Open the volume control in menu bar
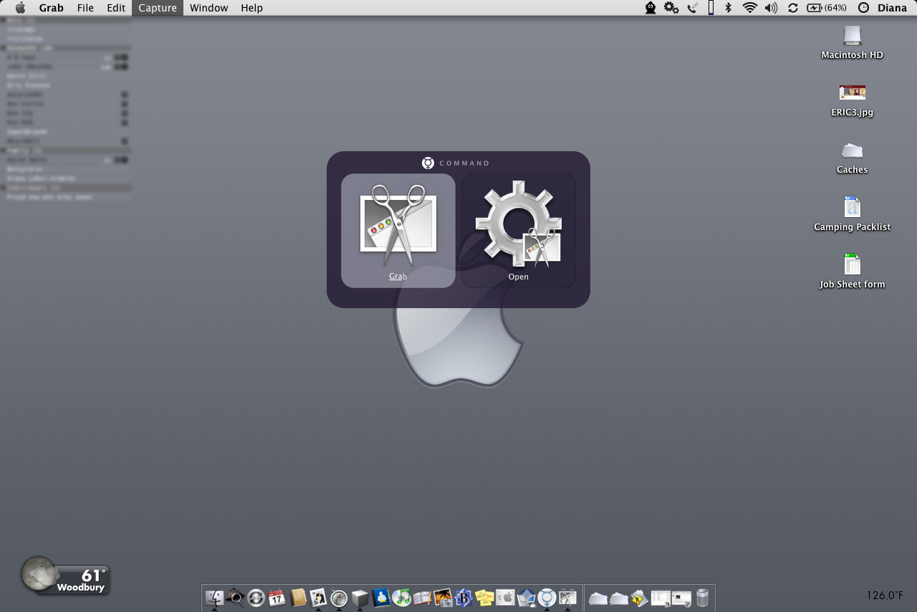 [x=771, y=8]
